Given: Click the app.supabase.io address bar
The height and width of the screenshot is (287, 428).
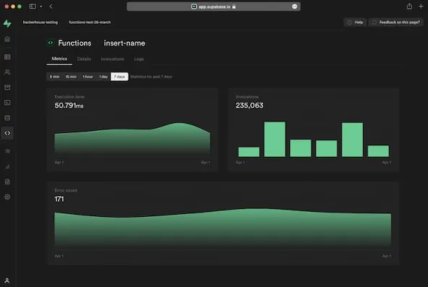Looking at the screenshot, I should click(213, 7).
